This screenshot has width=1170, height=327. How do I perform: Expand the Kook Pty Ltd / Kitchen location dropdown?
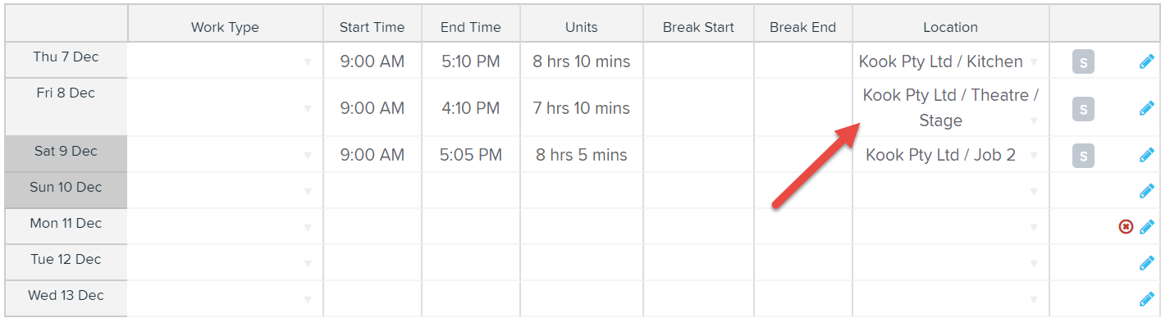pos(951,61)
